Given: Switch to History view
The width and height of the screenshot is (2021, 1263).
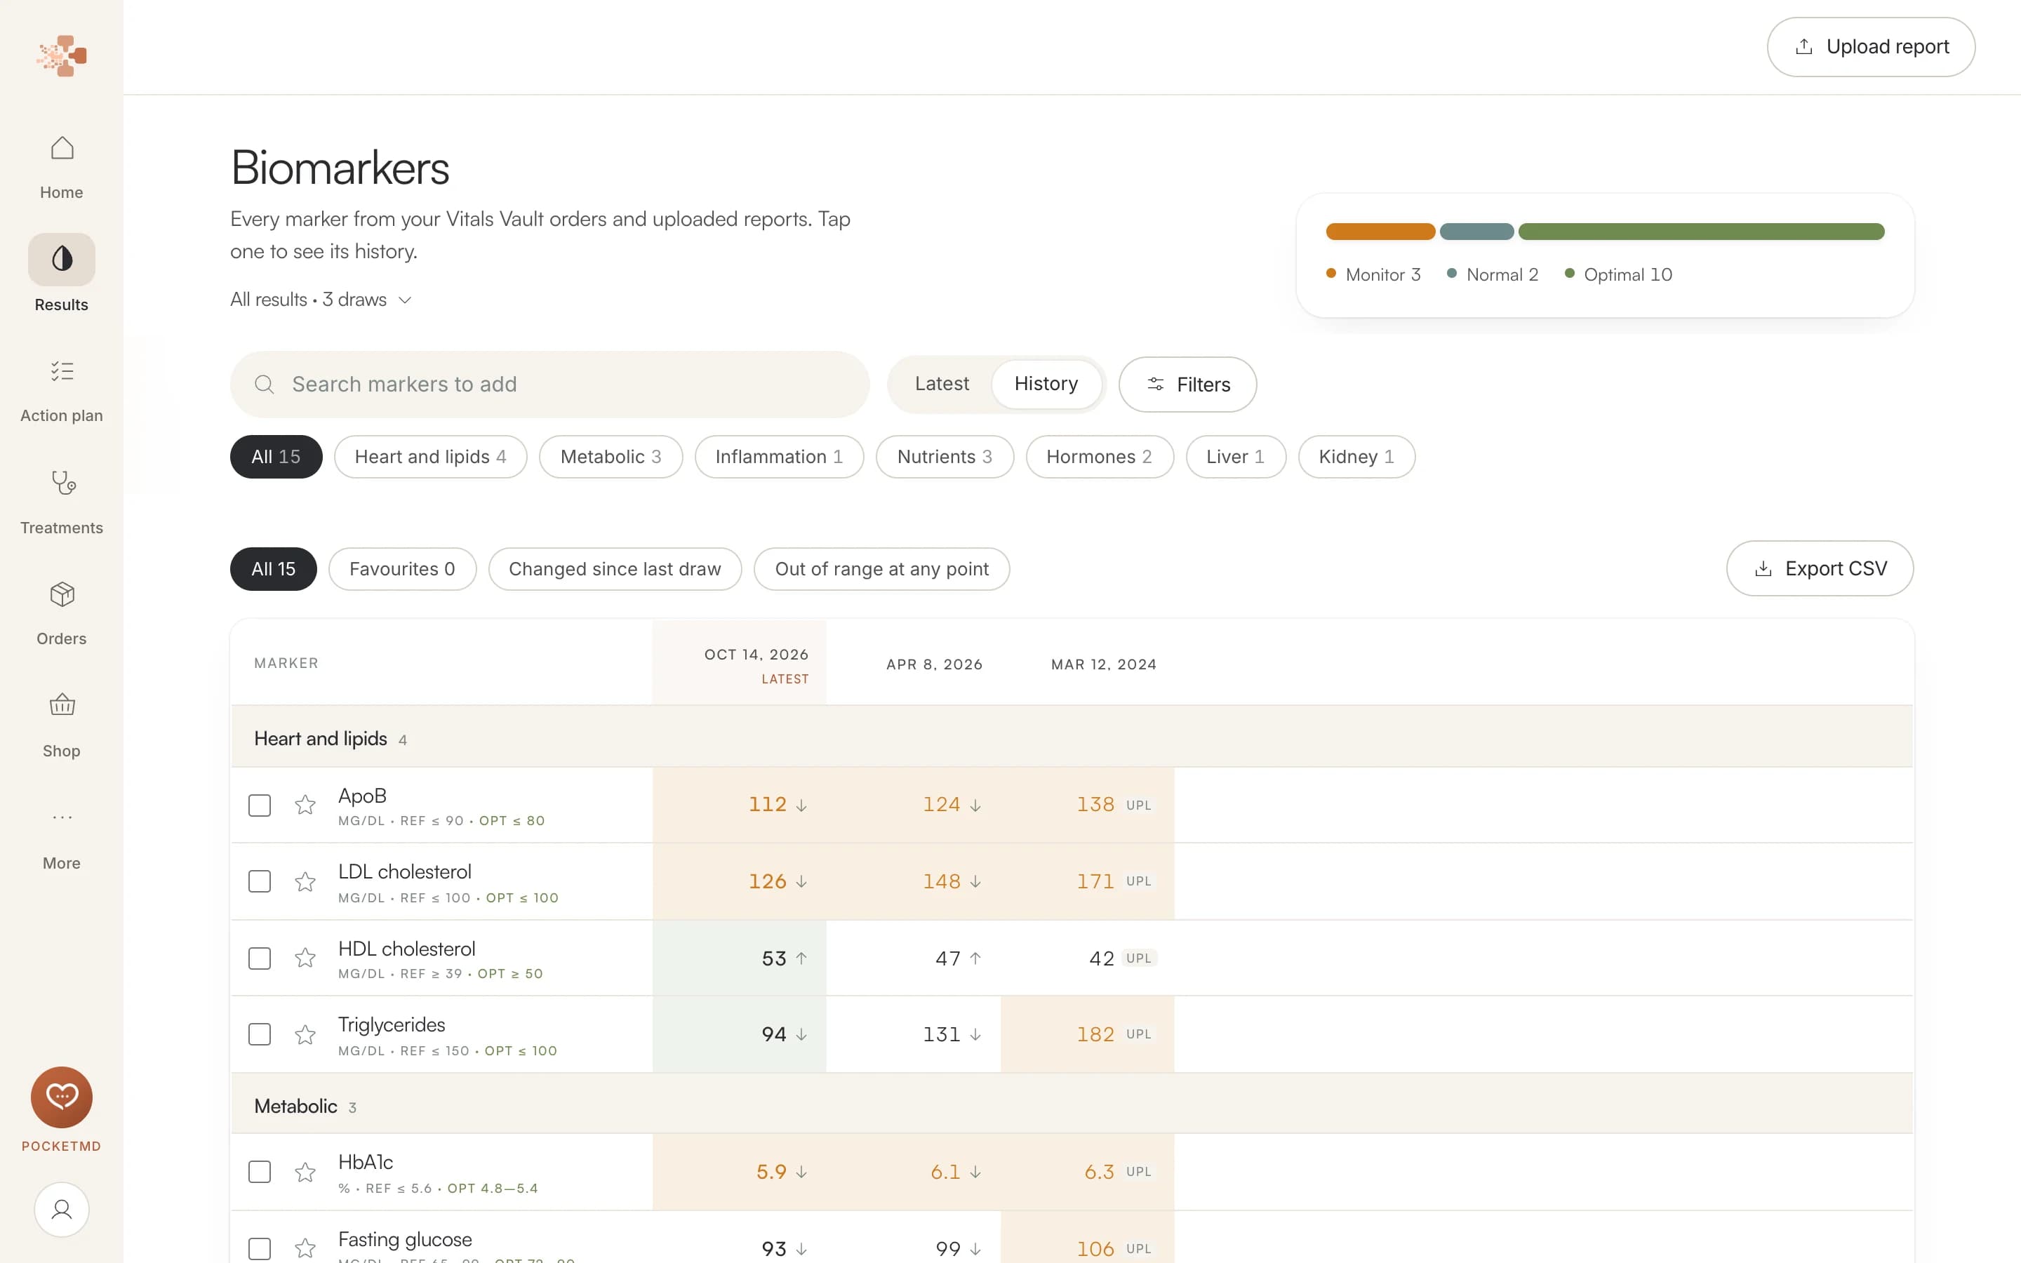Looking at the screenshot, I should coord(1046,385).
